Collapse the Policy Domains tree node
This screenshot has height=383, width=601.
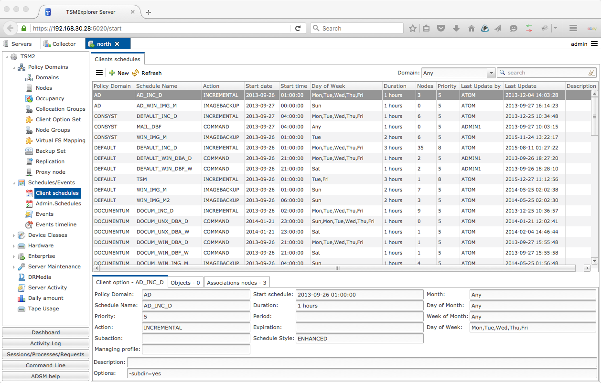[14, 67]
